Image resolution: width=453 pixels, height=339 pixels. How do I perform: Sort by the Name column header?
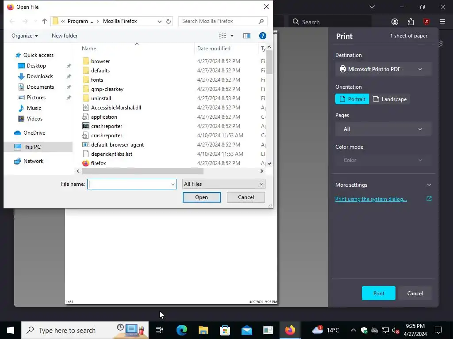138,49
